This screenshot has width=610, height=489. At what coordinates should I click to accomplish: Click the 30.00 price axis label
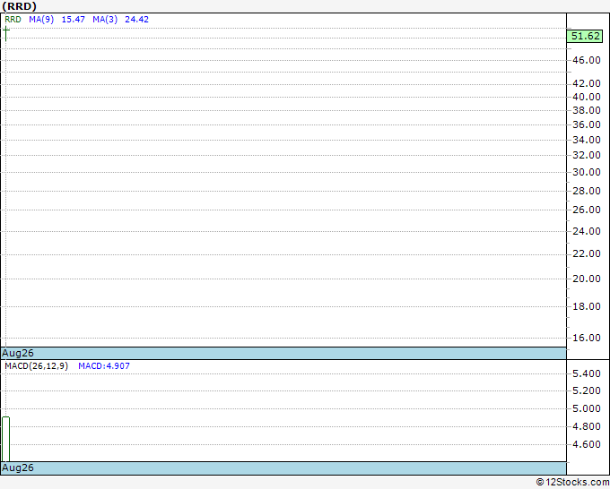(587, 172)
